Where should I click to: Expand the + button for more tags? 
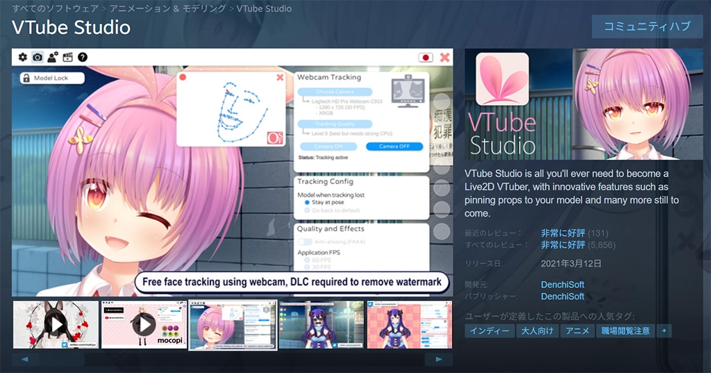click(x=664, y=331)
